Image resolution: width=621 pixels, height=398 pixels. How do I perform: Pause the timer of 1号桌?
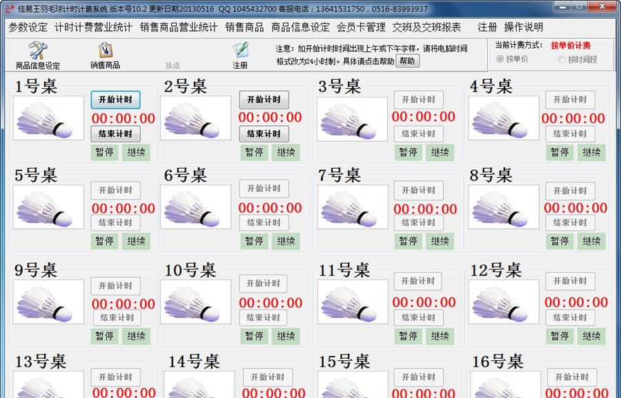[x=105, y=152]
